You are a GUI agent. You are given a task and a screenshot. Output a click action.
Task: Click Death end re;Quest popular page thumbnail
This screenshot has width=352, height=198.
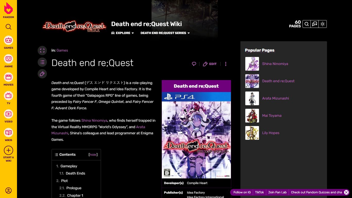tap(252, 81)
